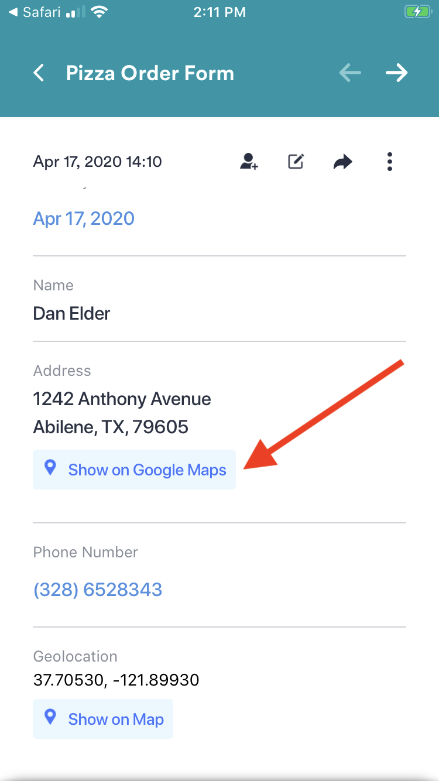Tap the battery icon in the status bar
439x781 pixels.
[x=417, y=12]
